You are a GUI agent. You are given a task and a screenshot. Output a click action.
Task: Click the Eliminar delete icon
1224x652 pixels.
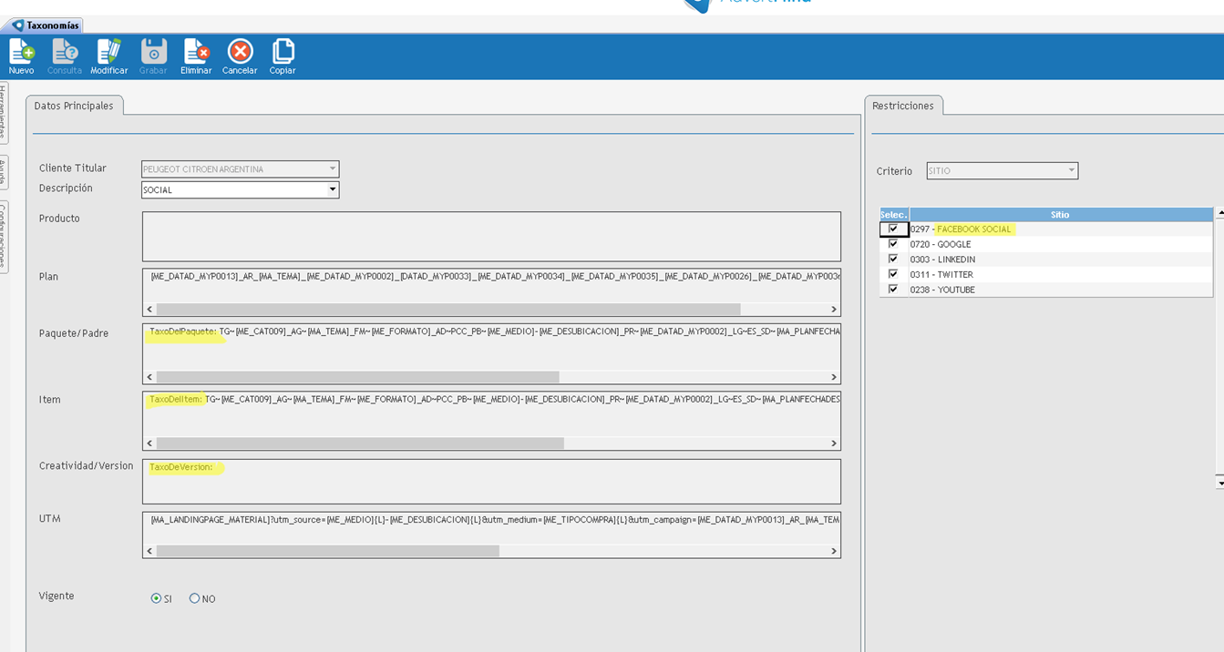[x=196, y=52]
